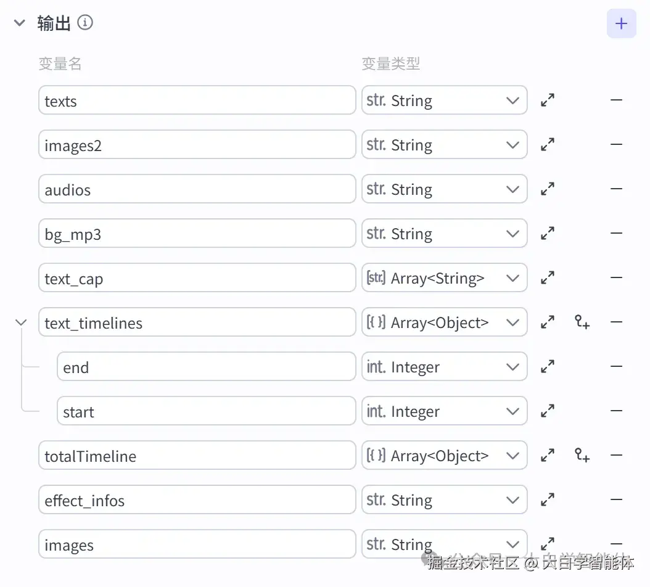The image size is (650, 587).
Task: Add a child field to text_timelines variable
Action: click(x=582, y=321)
